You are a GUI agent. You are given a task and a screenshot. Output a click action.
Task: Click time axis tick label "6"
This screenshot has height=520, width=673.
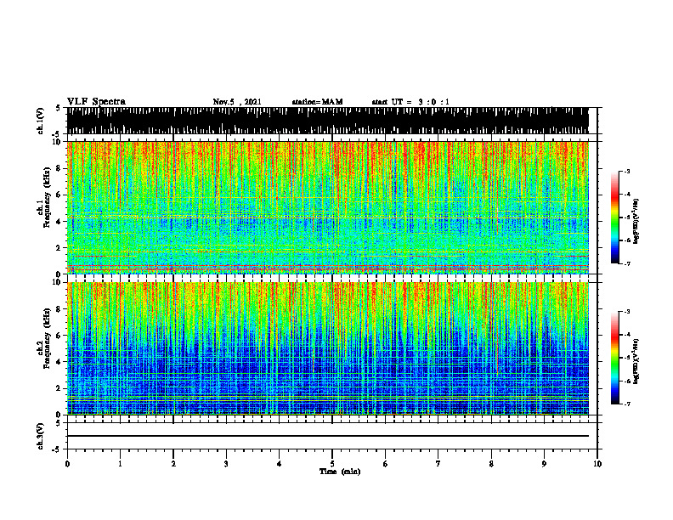pyautogui.click(x=385, y=464)
